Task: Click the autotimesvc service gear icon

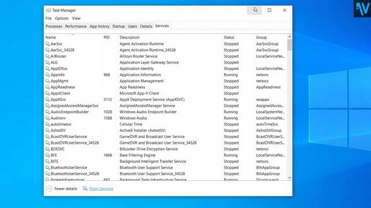Action: pyautogui.click(x=48, y=124)
